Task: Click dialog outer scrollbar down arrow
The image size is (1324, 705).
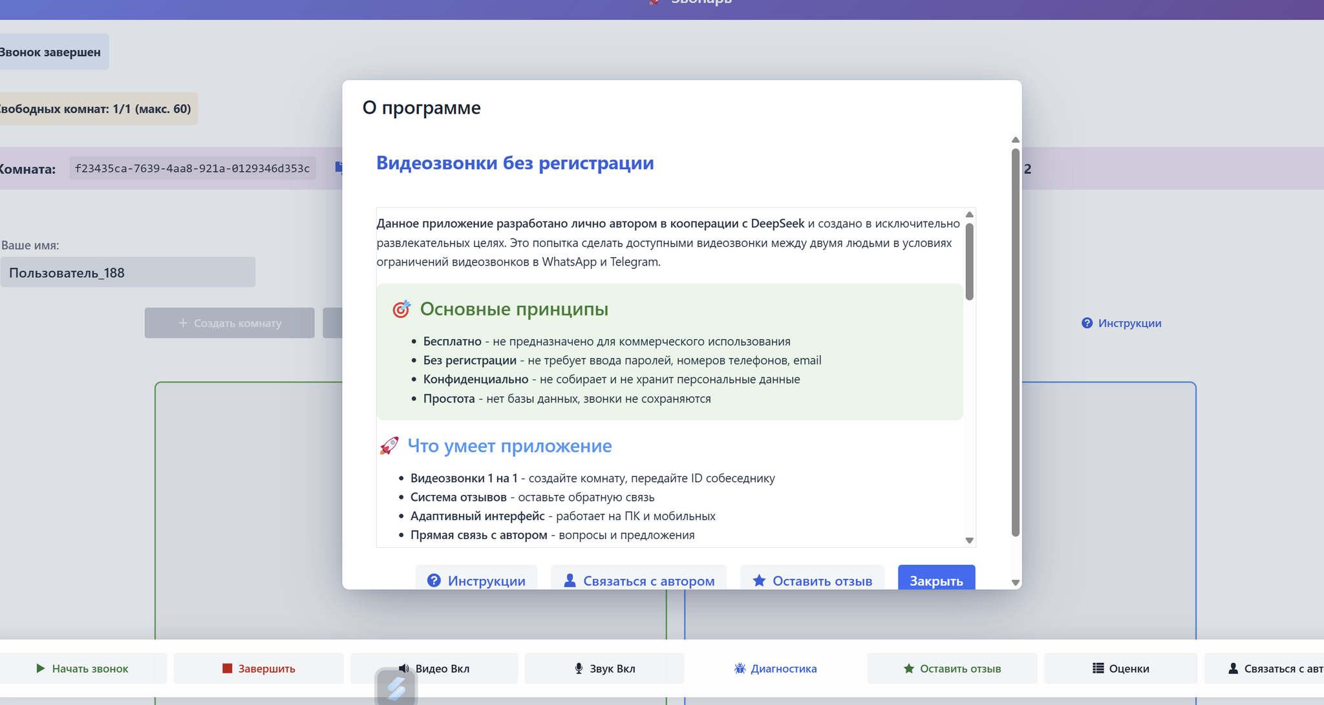Action: point(1016,582)
